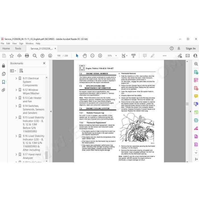
Task: Open the Comment tool in right pane
Action: [x=196, y=96]
